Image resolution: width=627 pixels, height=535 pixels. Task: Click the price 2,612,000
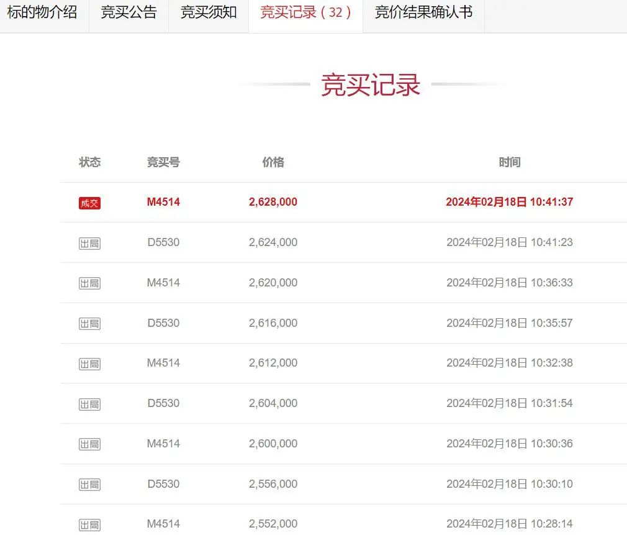click(x=273, y=362)
